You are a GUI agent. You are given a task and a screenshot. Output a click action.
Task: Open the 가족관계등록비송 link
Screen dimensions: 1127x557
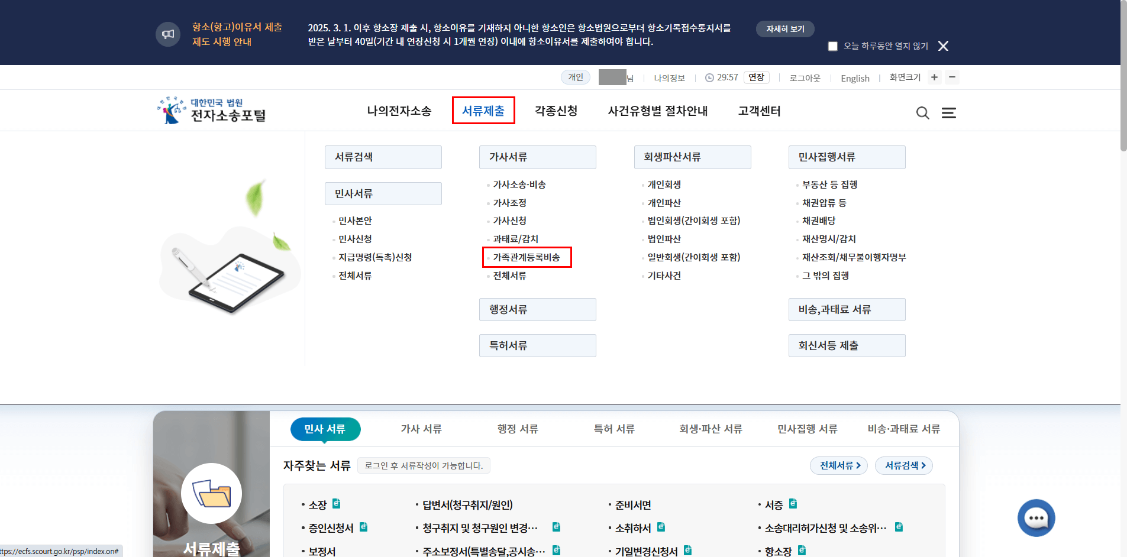pos(527,257)
